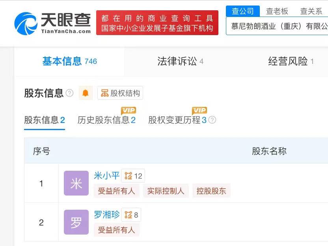Select the 历史股东信息 sub-tab
The height and width of the screenshot is (246, 328).
(x=106, y=120)
